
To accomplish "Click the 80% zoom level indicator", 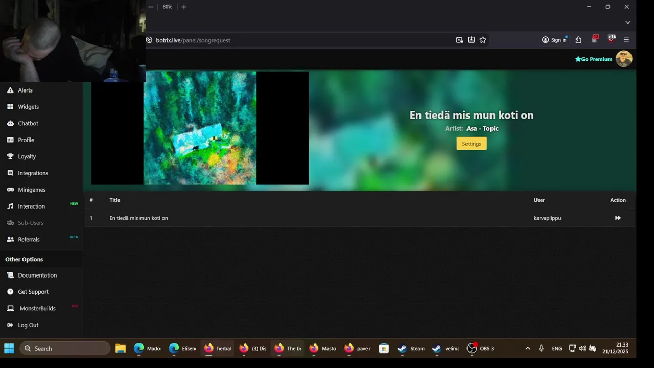I will 167,7.
